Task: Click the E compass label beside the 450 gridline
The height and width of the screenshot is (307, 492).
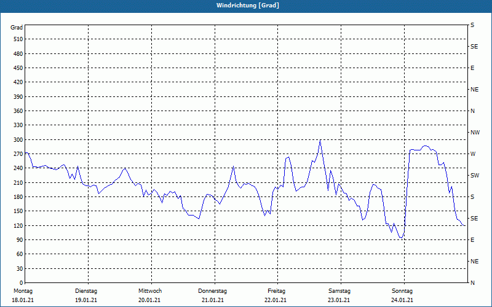Action: click(x=472, y=68)
